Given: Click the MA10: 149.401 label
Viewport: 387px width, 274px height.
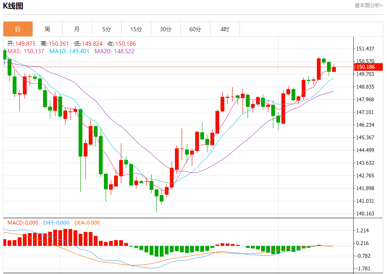Looking at the screenshot, I should (x=69, y=52).
